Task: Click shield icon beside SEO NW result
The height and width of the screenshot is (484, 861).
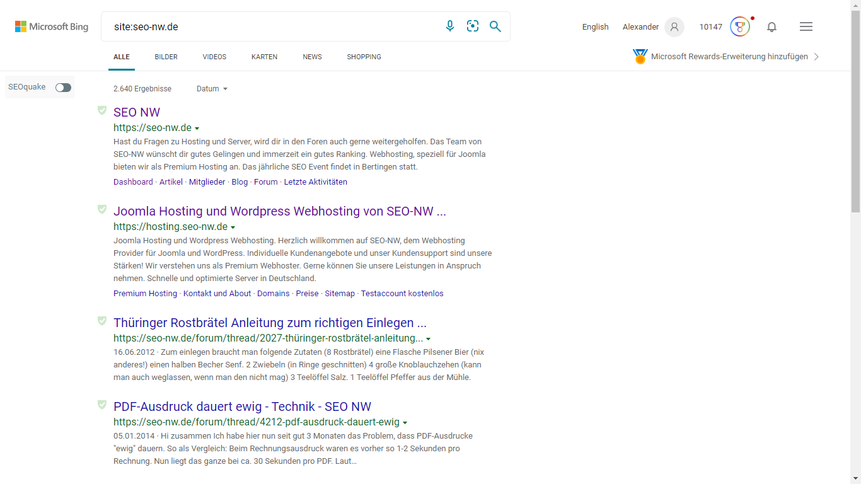Action: 102,110
